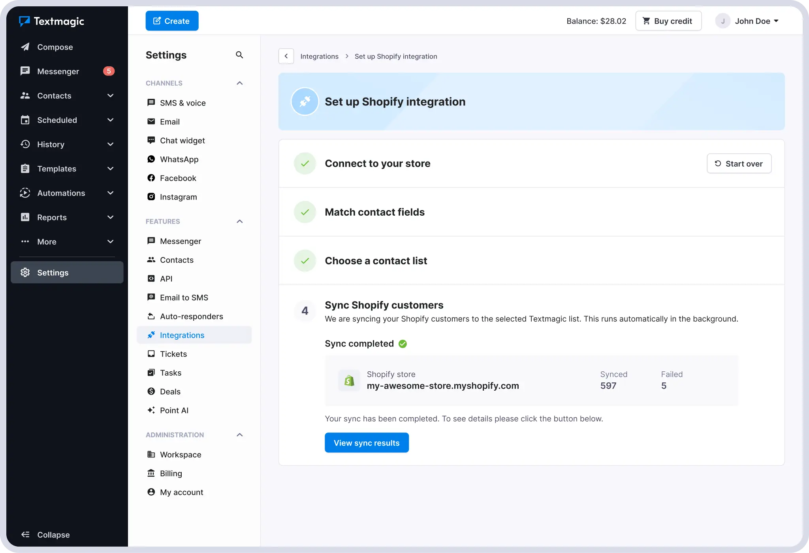Open the Choose a contact list step
This screenshot has width=809, height=553.
click(531, 261)
